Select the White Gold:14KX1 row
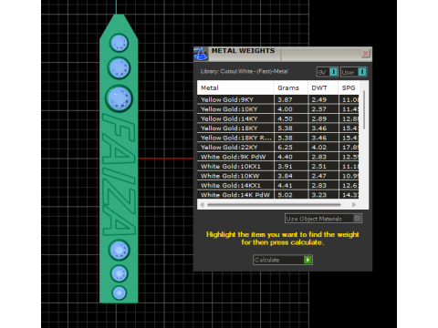Screen dimensions: 438x328 pos(278,185)
